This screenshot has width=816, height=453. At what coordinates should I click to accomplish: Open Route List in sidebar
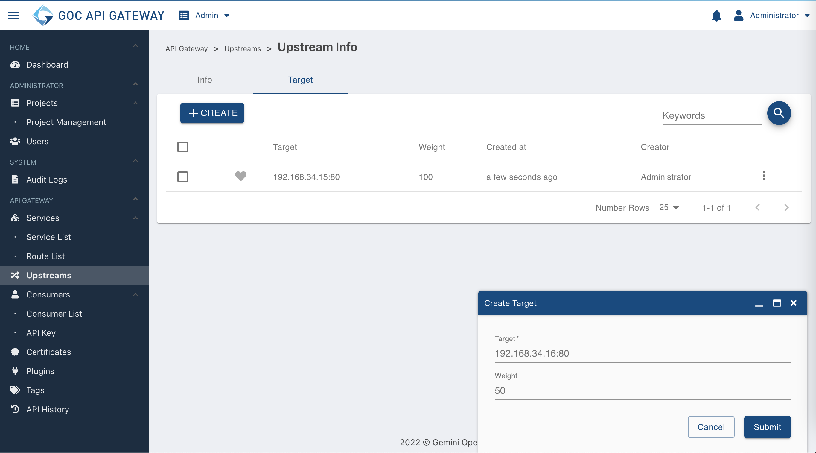45,256
